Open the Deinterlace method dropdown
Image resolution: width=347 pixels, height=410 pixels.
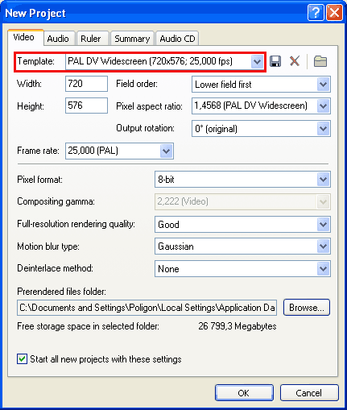(x=323, y=268)
